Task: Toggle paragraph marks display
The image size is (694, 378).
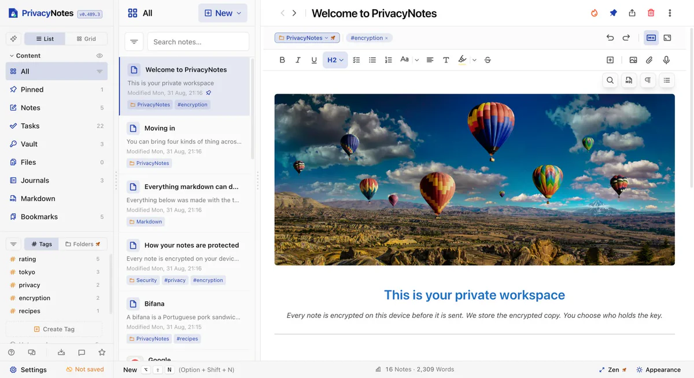Action: [648, 80]
